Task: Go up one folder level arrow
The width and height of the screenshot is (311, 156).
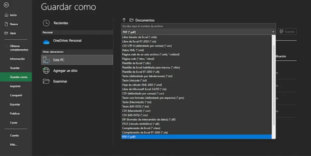Action: pyautogui.click(x=124, y=20)
